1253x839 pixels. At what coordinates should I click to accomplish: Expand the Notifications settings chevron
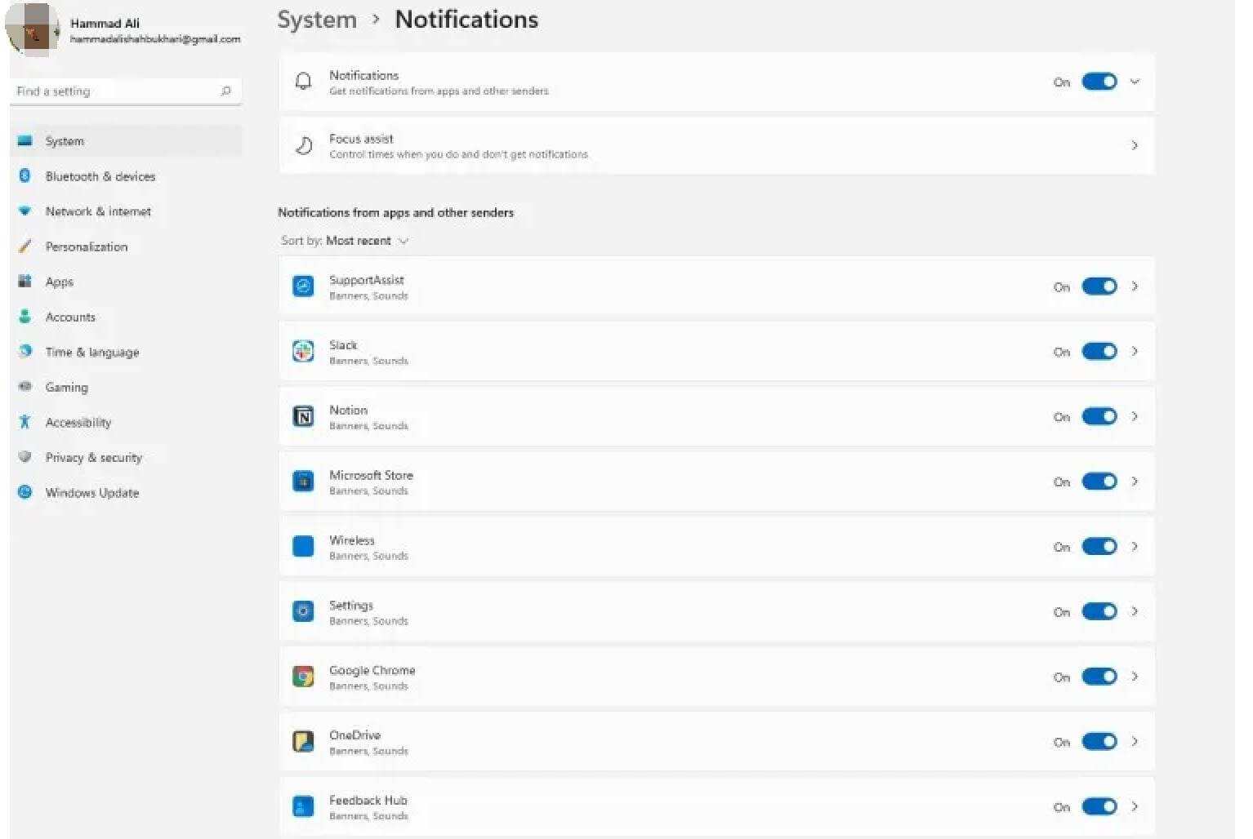click(x=1135, y=82)
